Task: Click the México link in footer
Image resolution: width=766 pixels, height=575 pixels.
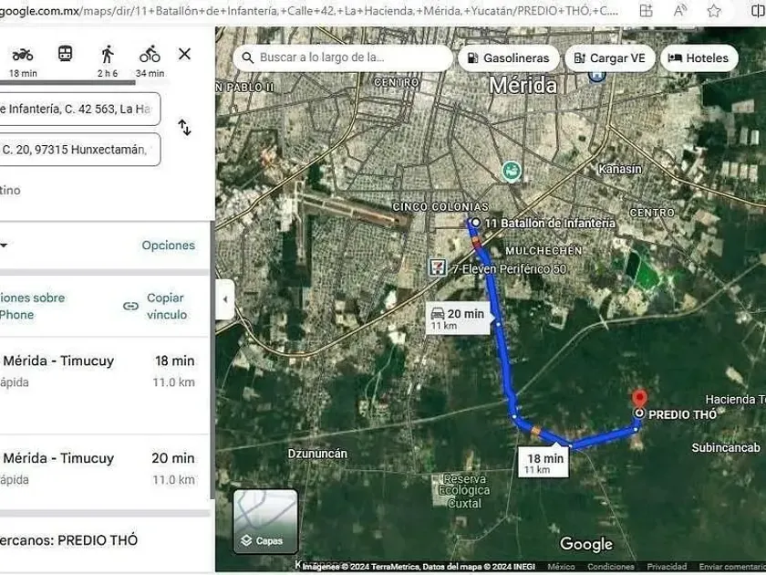Action: coord(561,567)
